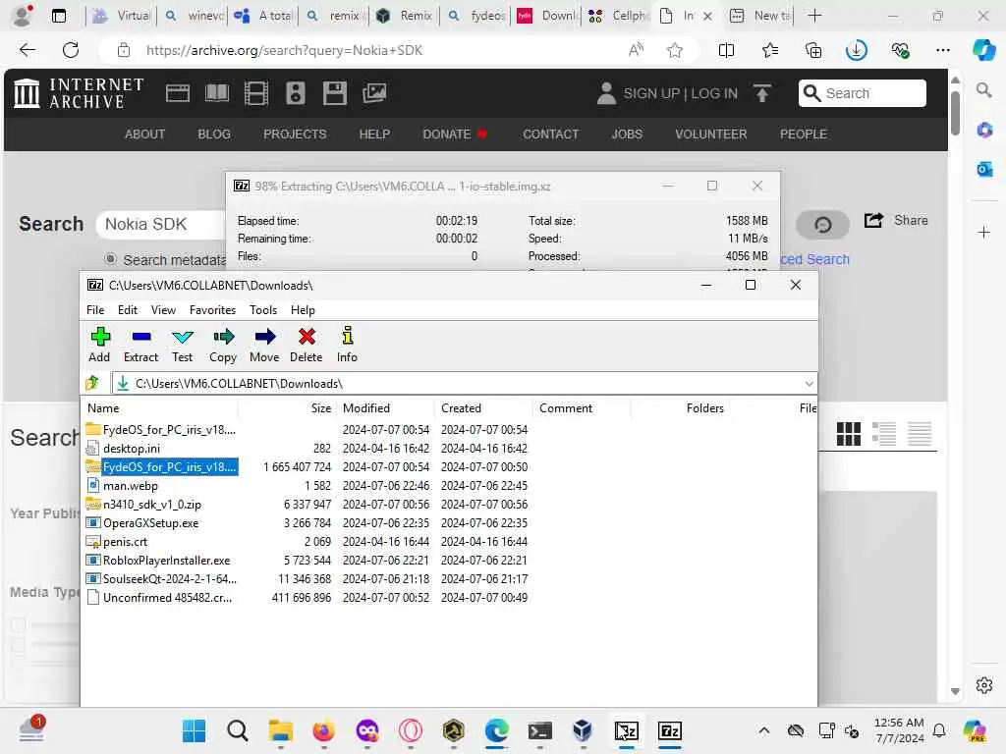Show hidden system tray icons
Viewport: 1006px width, 754px height.
(763, 730)
